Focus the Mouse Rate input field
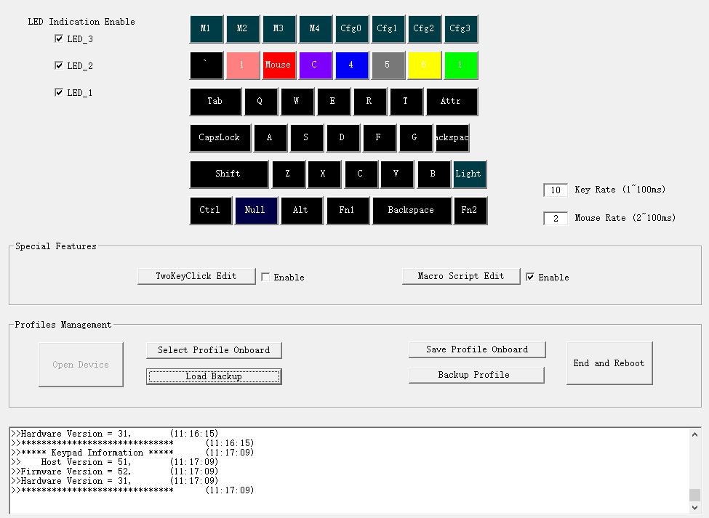The image size is (709, 518). (556, 219)
